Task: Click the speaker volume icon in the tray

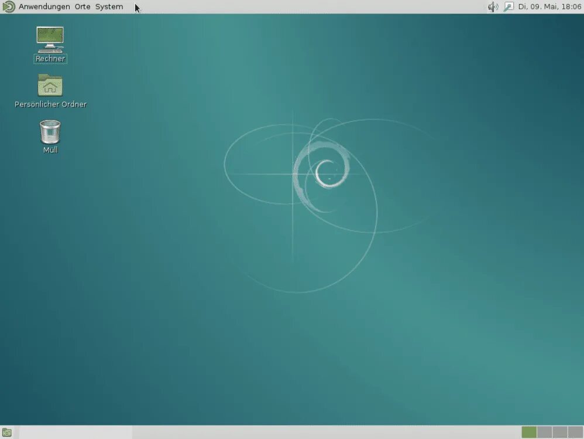Action: click(493, 7)
